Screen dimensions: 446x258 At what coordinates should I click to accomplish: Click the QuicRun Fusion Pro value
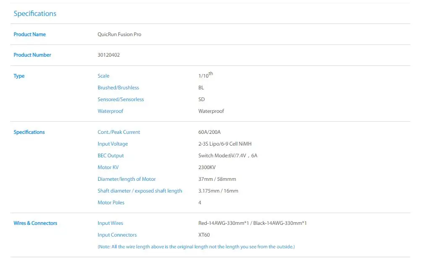(x=119, y=34)
